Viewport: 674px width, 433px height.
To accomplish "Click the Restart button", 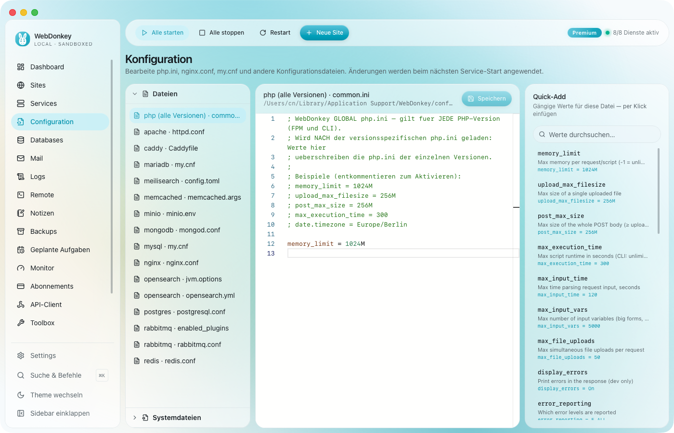I will tap(275, 33).
